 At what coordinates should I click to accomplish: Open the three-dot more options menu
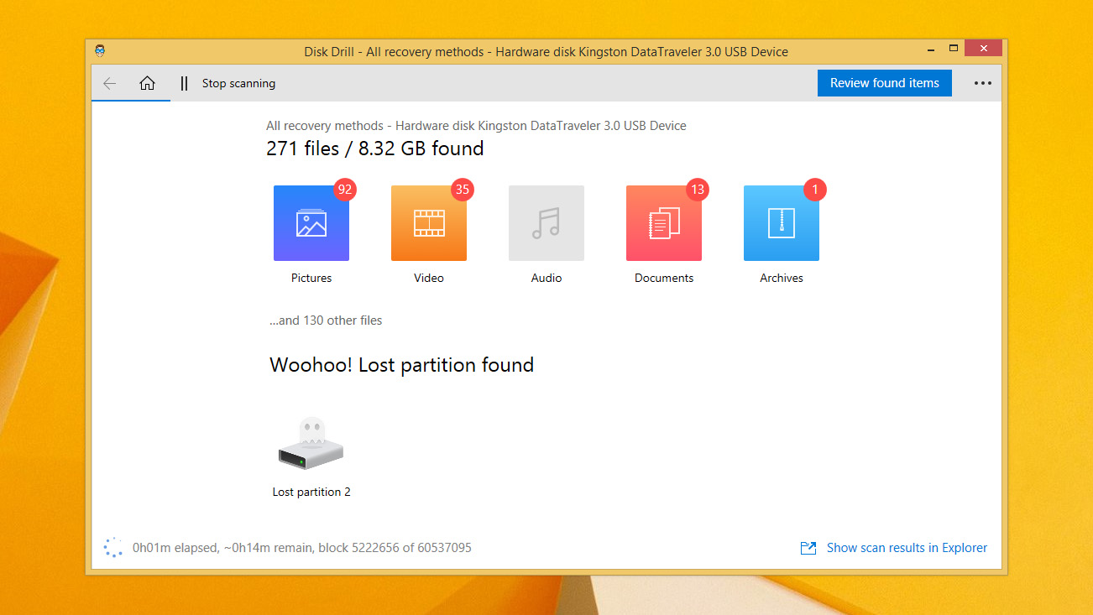pyautogui.click(x=983, y=83)
